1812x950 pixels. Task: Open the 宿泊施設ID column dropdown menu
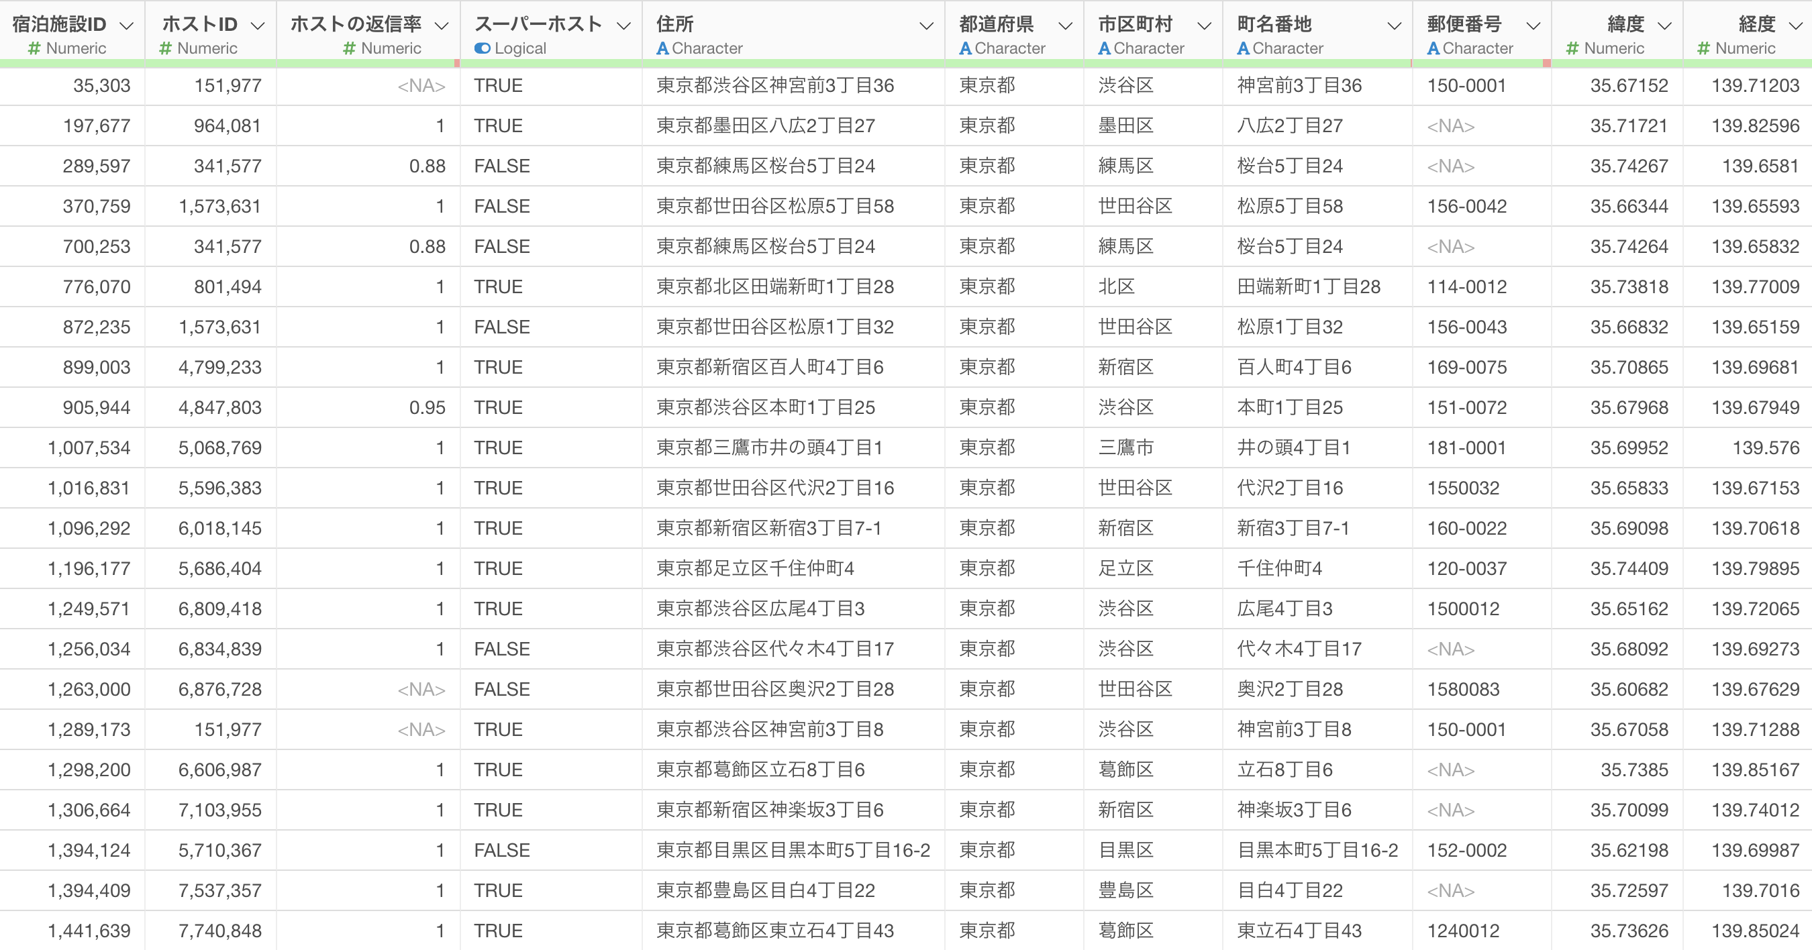tap(127, 26)
